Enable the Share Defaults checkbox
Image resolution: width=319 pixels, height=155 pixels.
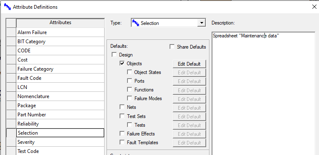pos(172,47)
